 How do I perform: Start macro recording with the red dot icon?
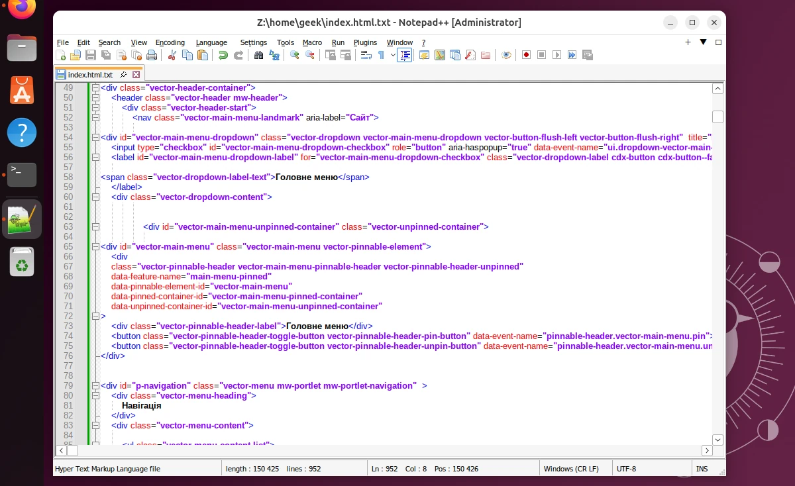(527, 55)
